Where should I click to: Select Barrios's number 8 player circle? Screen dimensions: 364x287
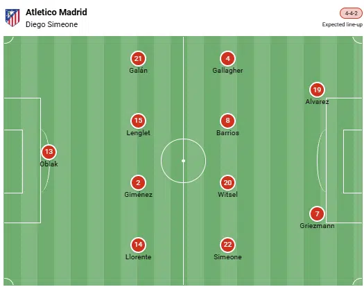(227, 121)
